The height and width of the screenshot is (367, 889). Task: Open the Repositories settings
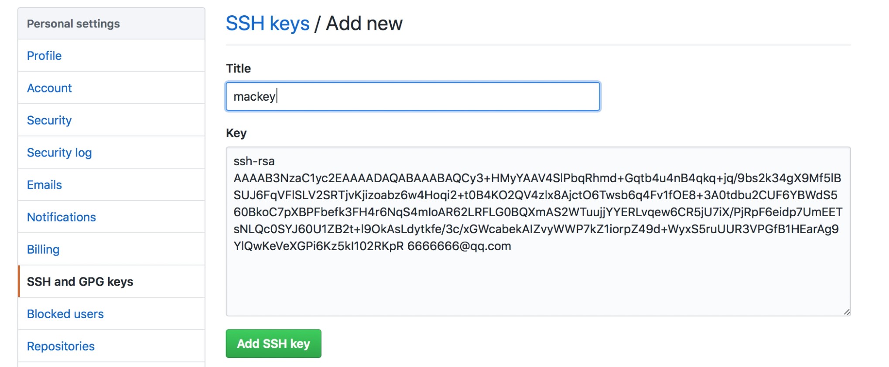61,346
